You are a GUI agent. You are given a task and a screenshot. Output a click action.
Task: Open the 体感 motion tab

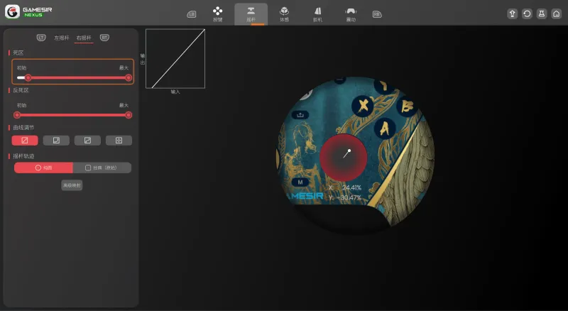click(x=285, y=14)
